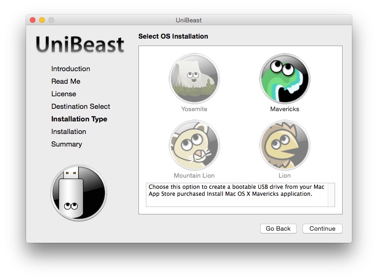Viewport: 378px width, 280px height.
Task: Open the Summary step
Action: point(67,144)
